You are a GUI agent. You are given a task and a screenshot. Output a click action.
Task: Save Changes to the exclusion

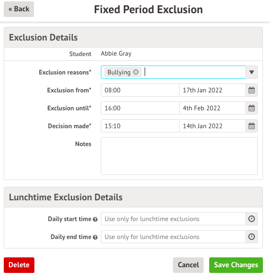pyautogui.click(x=236, y=265)
